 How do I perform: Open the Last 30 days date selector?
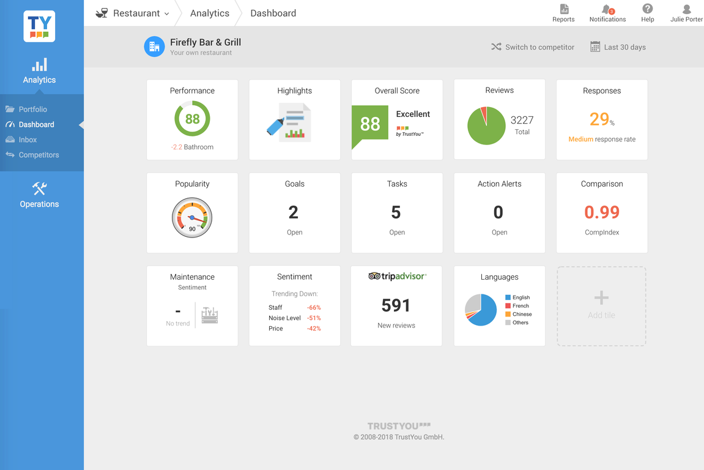coord(618,47)
